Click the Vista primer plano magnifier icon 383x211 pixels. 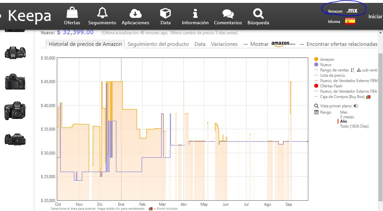316,106
